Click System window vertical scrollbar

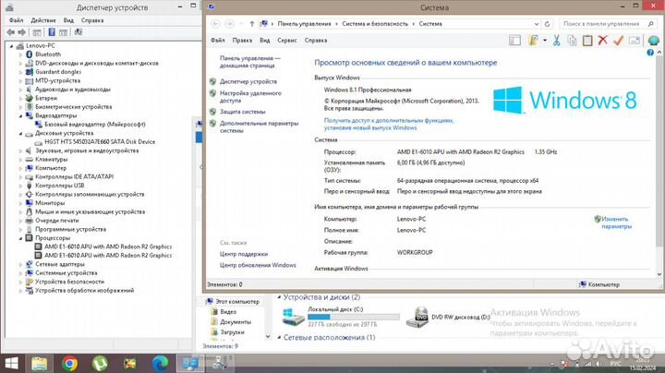[659, 163]
